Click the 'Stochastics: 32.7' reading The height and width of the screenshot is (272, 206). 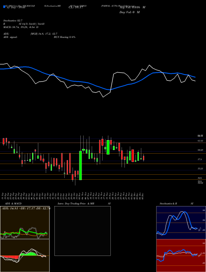point(13,21)
